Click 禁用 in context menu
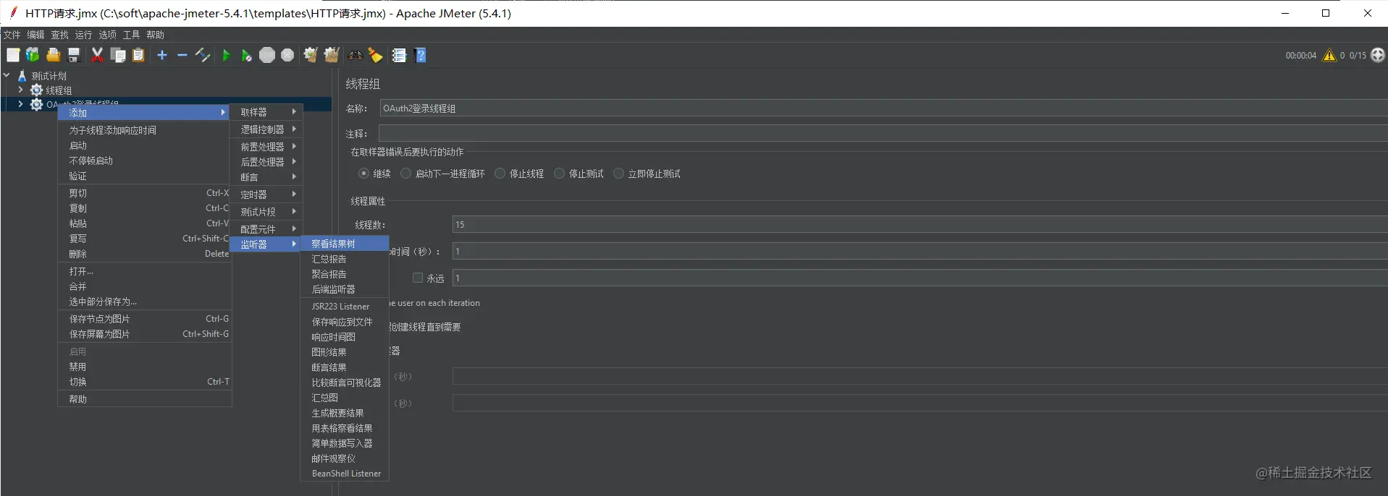Image resolution: width=1388 pixels, height=496 pixels. click(x=144, y=367)
